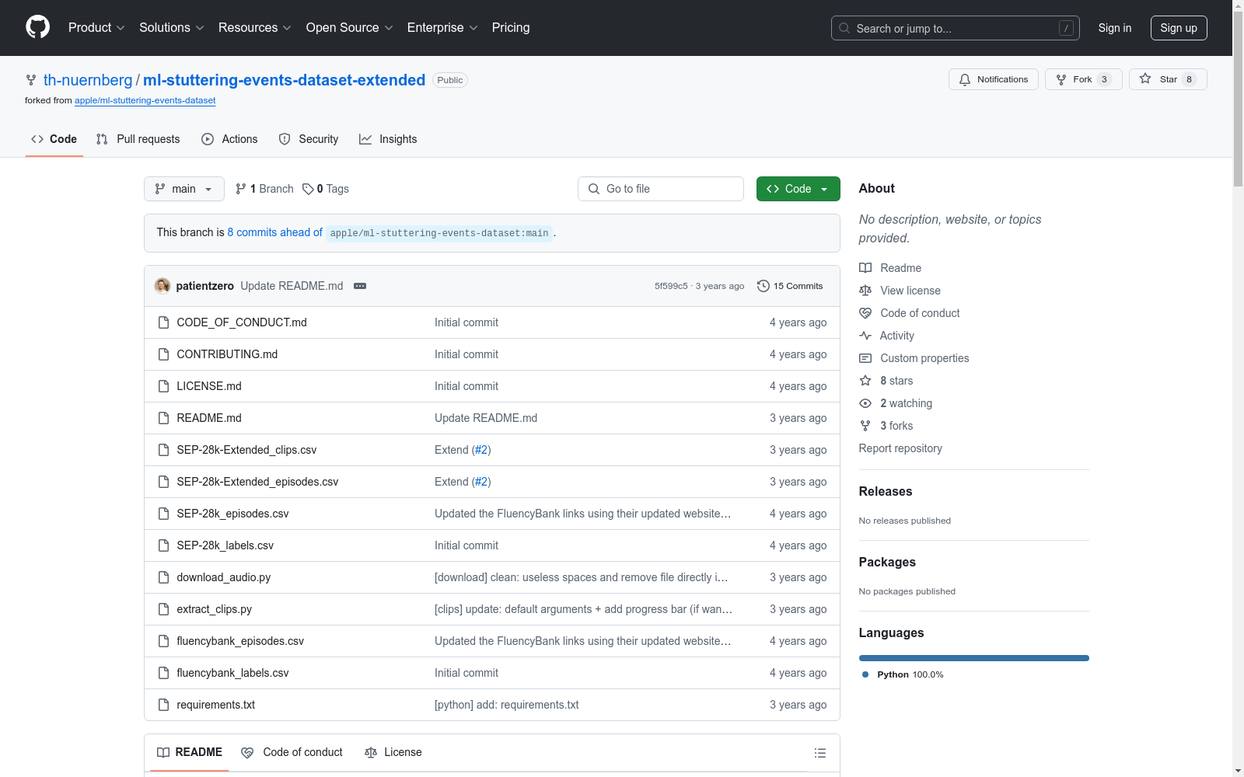Open the README.md file
This screenshot has width=1244, height=777.
point(209,418)
